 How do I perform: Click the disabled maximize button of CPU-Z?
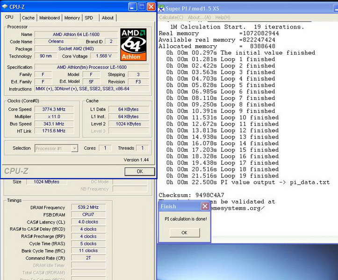[142, 7]
